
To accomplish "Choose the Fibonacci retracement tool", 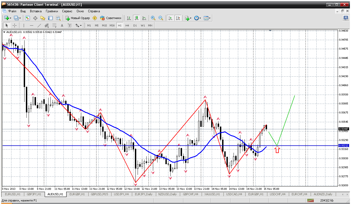I will [x=54, y=25].
